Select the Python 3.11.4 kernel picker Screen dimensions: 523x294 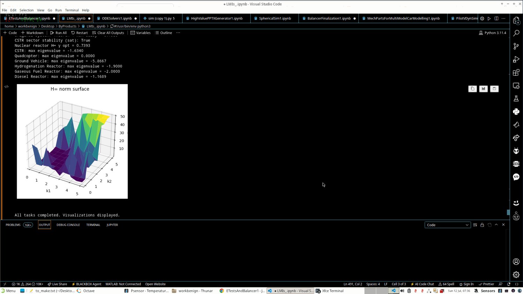[493, 33]
